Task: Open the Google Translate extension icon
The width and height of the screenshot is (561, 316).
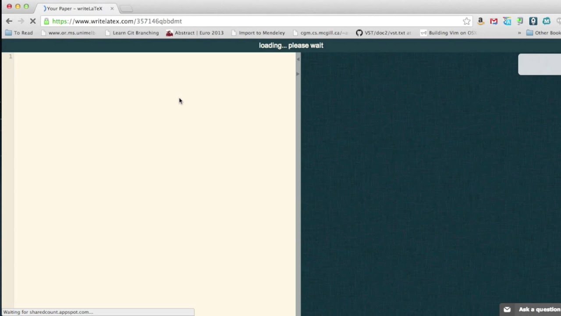Action: click(507, 21)
